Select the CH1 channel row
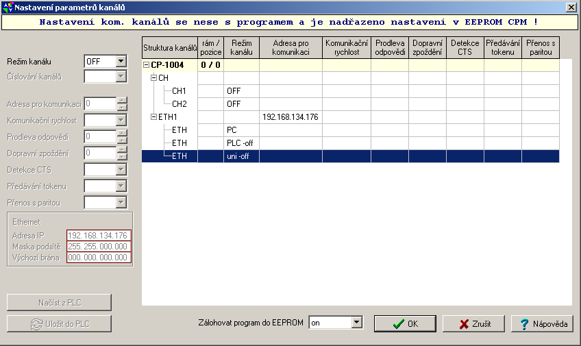 (x=350, y=91)
